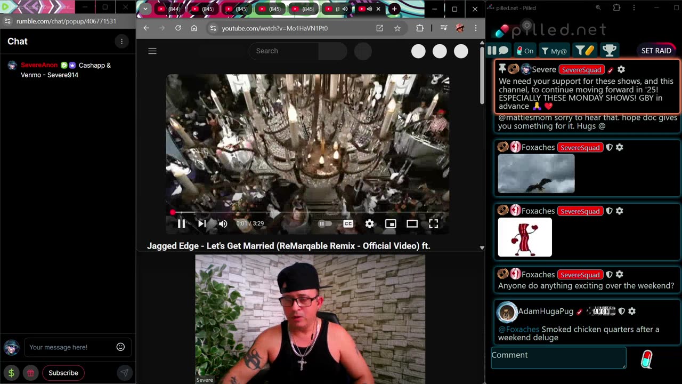This screenshot has height=384, width=682.
Task: Open Rumble chat options menu
Action: pos(121,42)
